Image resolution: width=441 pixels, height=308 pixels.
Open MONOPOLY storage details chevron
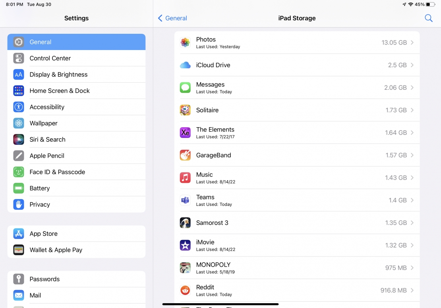coord(412,267)
